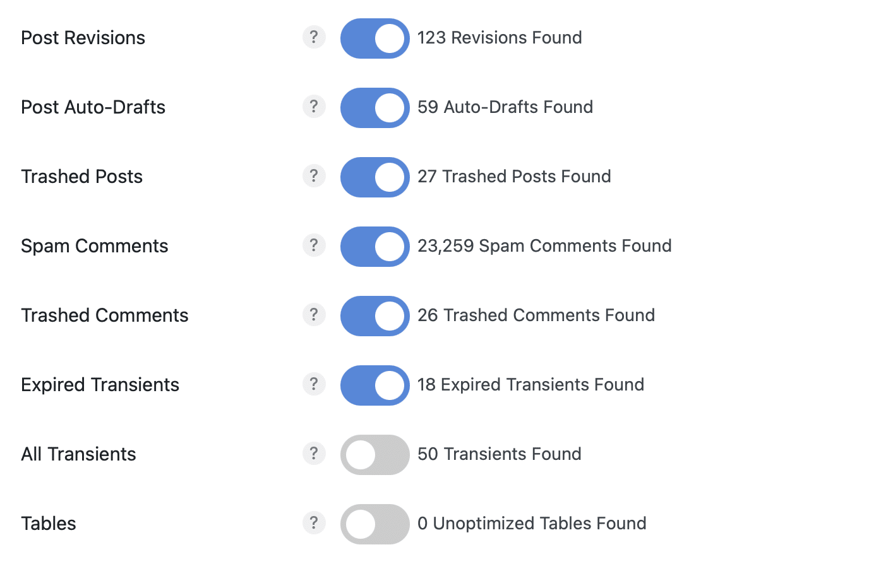Enable the All Transients cleanup toggle
The image size is (893, 564).
point(375,454)
